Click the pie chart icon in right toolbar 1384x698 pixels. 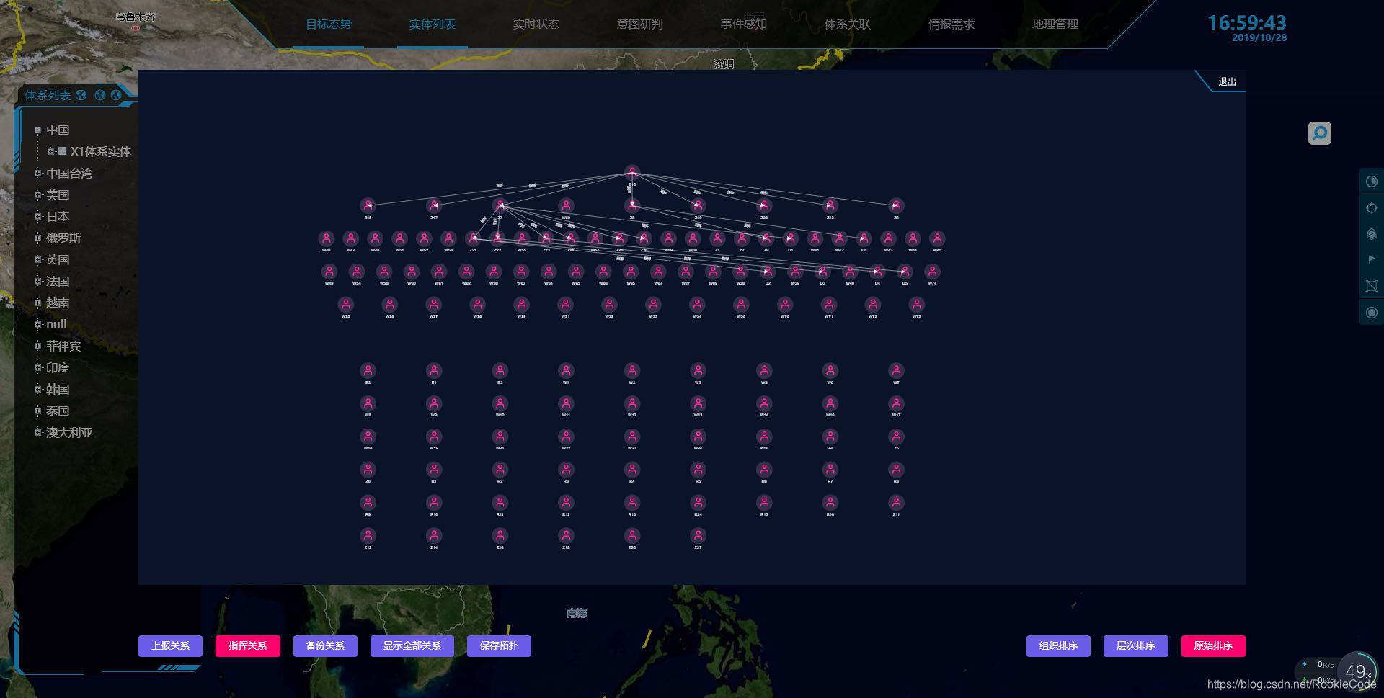[x=1371, y=182]
